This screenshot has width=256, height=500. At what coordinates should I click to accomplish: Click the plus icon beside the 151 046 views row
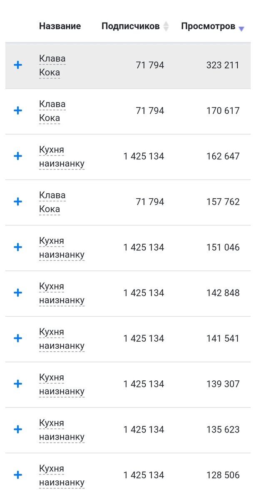(x=18, y=247)
